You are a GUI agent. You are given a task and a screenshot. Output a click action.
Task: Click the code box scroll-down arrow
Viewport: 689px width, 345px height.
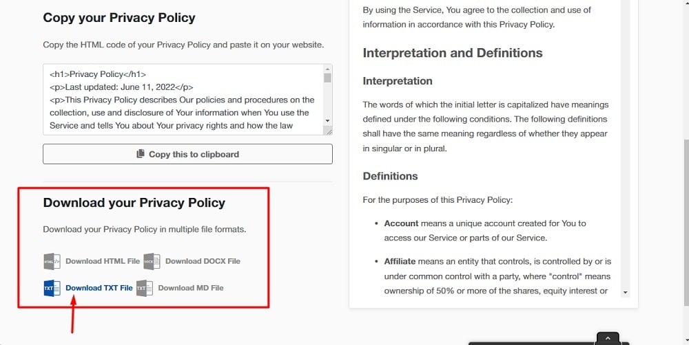(327, 120)
